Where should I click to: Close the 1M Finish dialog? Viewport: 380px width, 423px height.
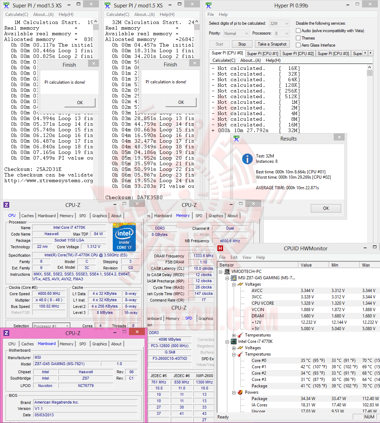(x=93, y=64)
